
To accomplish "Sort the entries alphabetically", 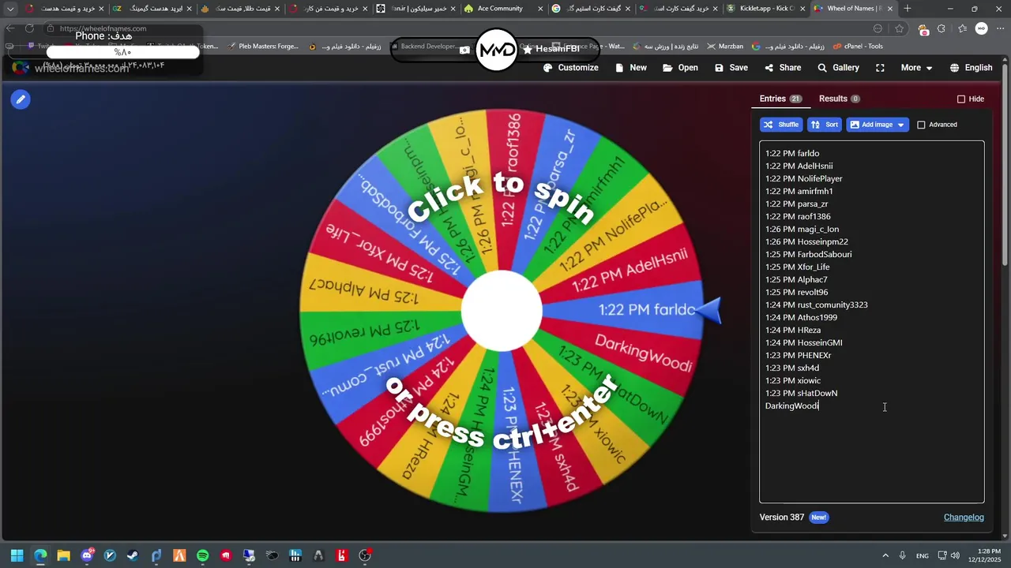I will click(824, 125).
